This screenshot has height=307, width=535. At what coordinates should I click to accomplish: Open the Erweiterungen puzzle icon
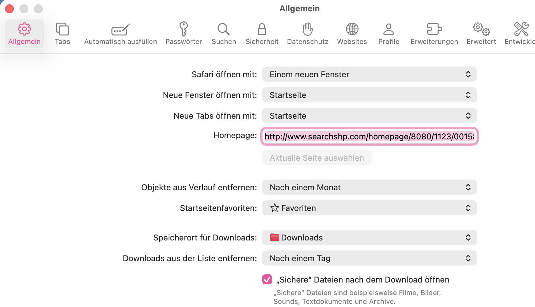click(x=434, y=29)
